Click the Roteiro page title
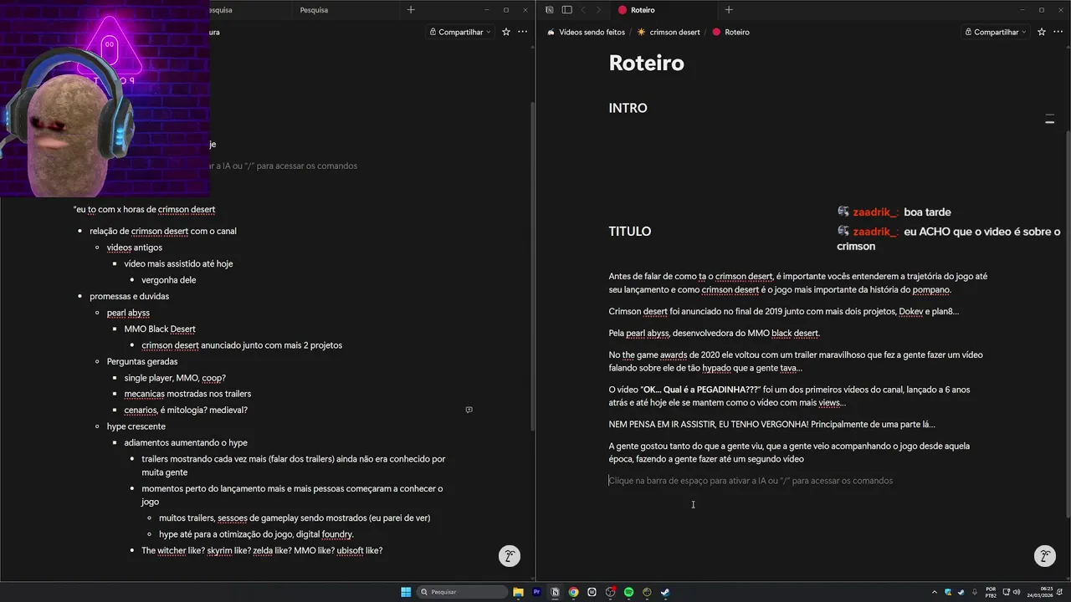The width and height of the screenshot is (1071, 602). click(x=646, y=63)
